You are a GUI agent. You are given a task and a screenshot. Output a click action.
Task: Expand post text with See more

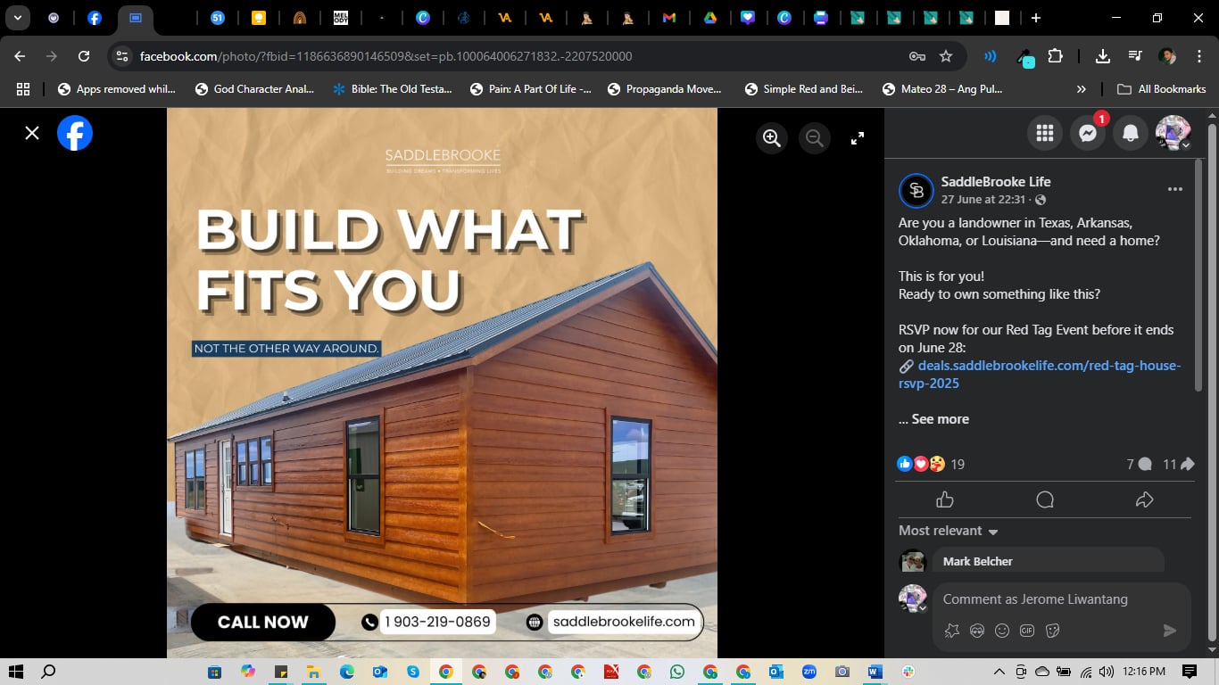pos(933,419)
